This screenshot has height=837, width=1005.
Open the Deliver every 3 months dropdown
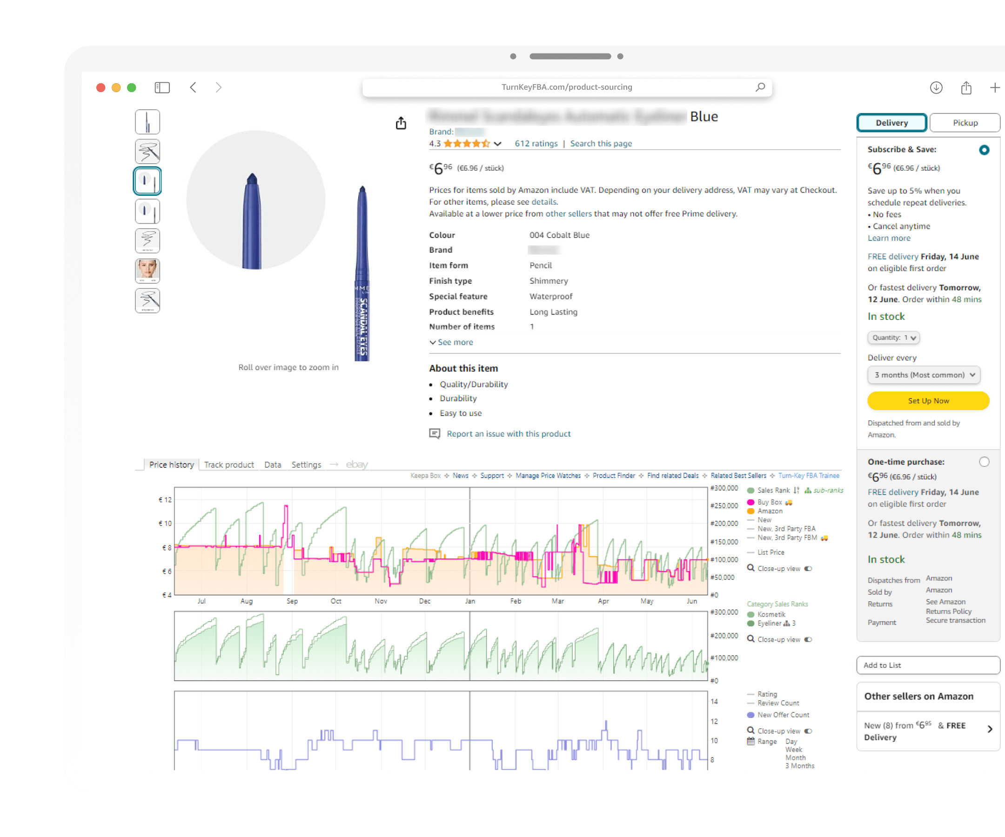coord(923,375)
